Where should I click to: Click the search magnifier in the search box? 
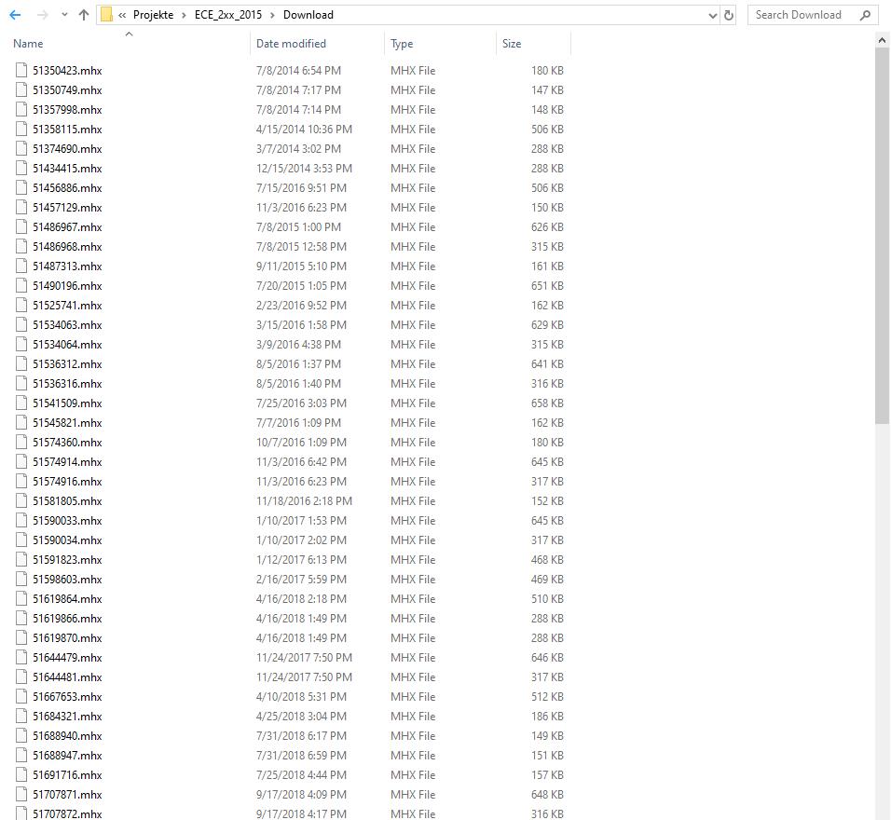coord(865,15)
